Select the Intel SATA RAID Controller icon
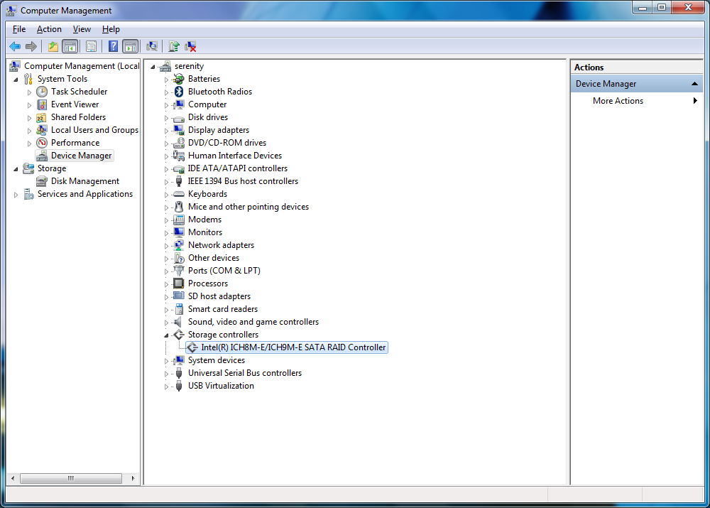The image size is (710, 508). pyautogui.click(x=192, y=347)
